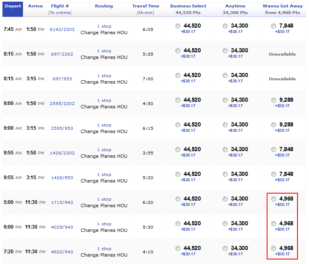Select Business Select fare for flight 697/953
Screen dimensions: 309x264
click(178, 75)
